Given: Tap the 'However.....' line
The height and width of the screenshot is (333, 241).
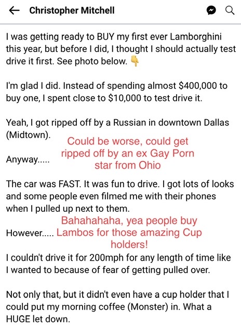Looking at the screenshot, I should click(x=30, y=233).
